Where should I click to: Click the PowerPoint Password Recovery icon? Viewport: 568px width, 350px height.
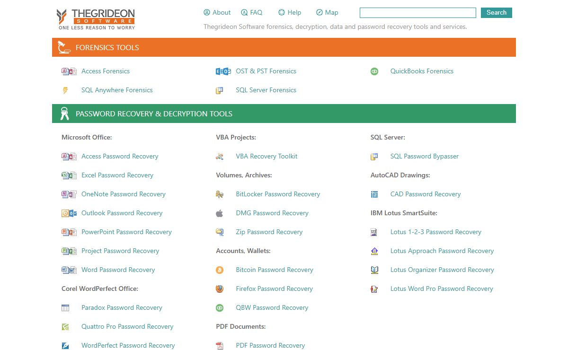click(x=69, y=232)
